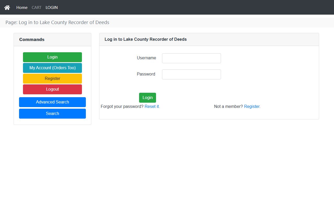Select LOGIN in the top navbar
Viewport: 334px width, 209px height.
click(52, 8)
